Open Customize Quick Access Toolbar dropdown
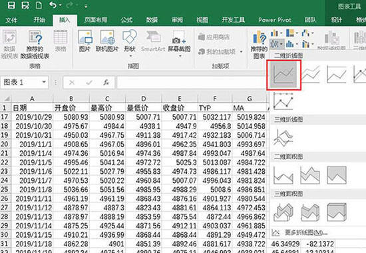 [86, 6]
